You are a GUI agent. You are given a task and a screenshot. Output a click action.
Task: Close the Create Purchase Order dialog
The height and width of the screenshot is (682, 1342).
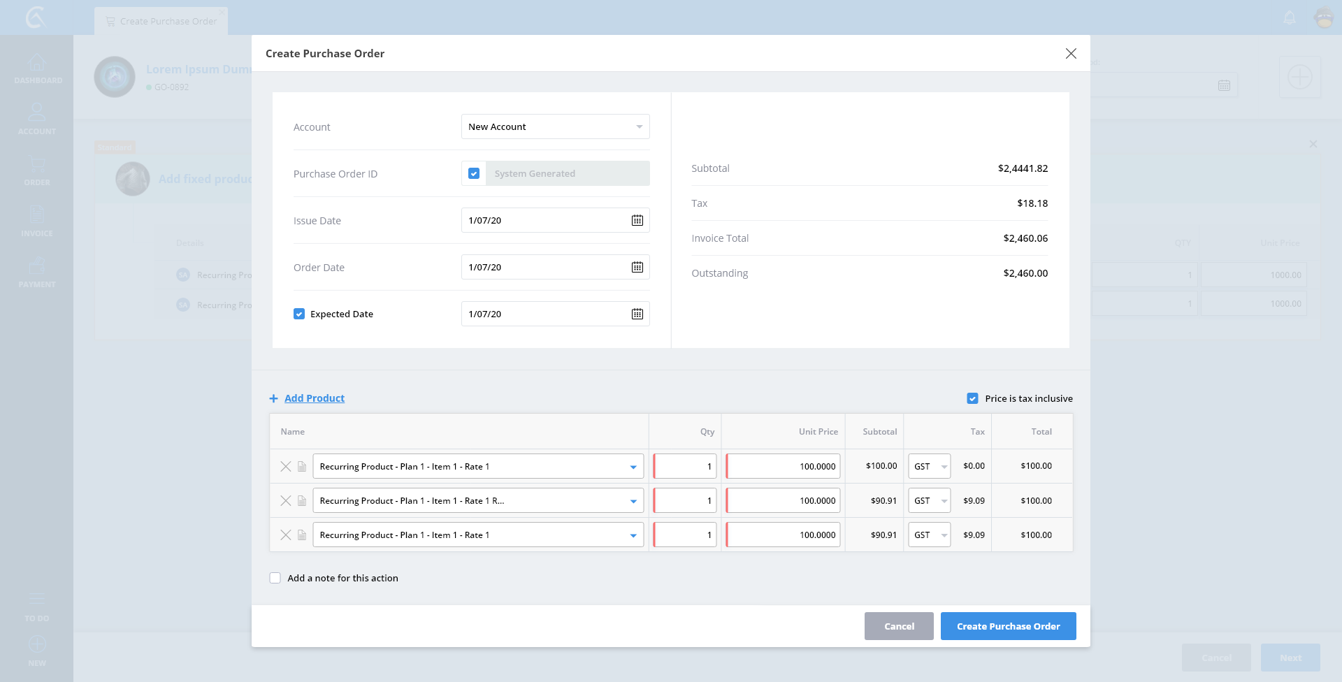pos(1070,54)
